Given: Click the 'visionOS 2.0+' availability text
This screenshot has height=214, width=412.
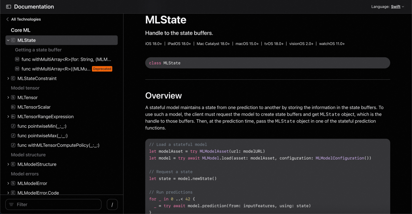Looking at the screenshot, I should click(x=301, y=43).
